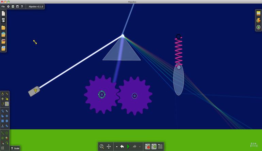This screenshot has height=151, width=262.
Task: Select the Chain tool
Action: [x=7, y=126]
